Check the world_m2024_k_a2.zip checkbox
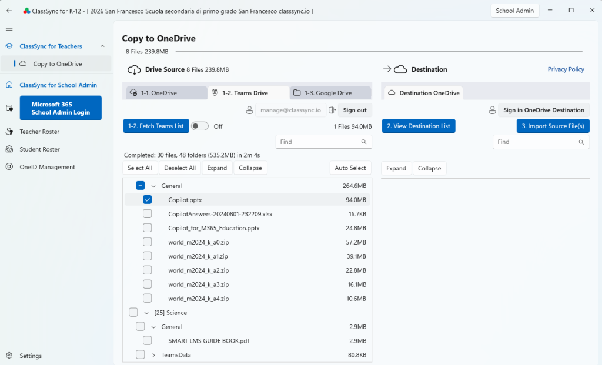This screenshot has width=602, height=365. tap(148, 270)
